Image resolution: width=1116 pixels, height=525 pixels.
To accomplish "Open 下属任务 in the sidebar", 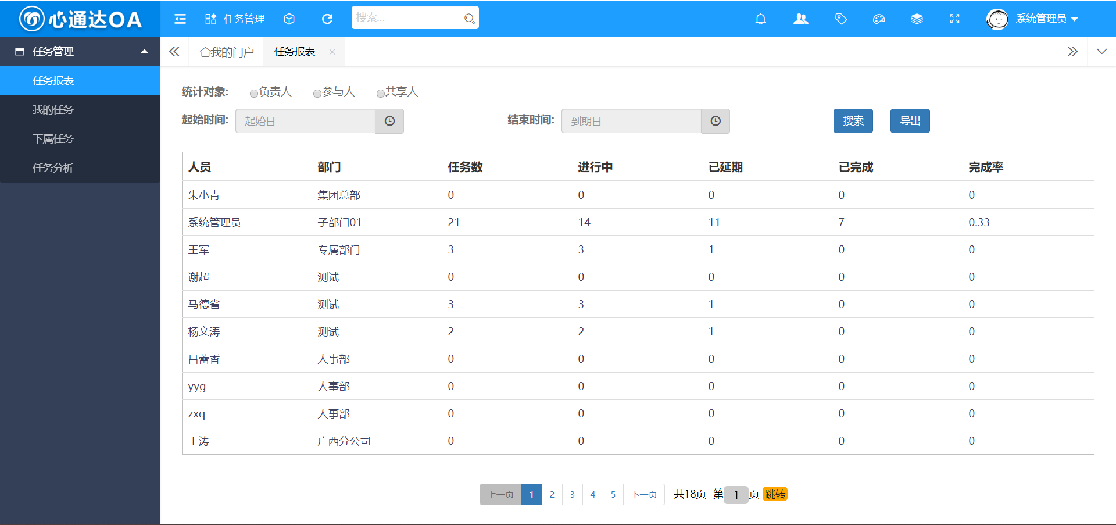I will click(80, 139).
